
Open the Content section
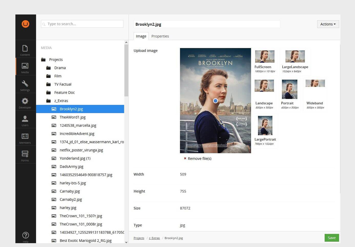click(25, 50)
